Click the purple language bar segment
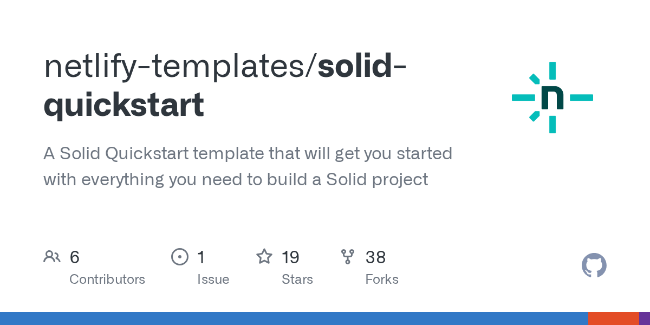Viewport: 650px width, 325px height. click(x=645, y=318)
